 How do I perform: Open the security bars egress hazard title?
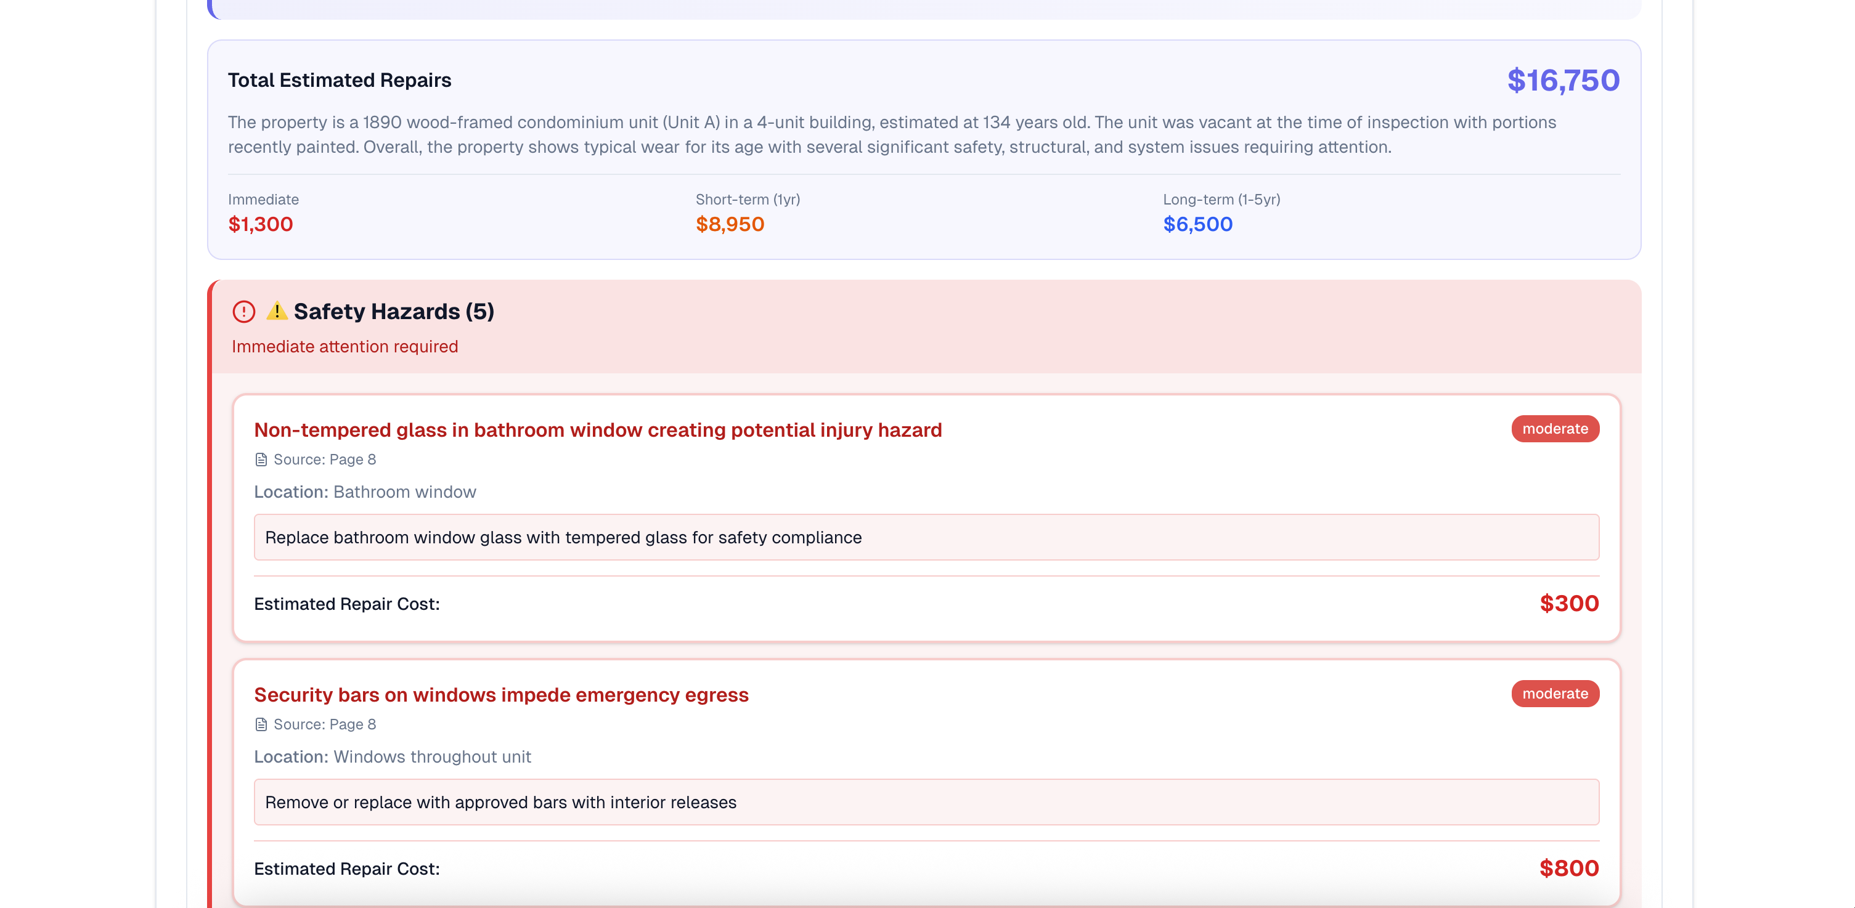pyautogui.click(x=500, y=695)
